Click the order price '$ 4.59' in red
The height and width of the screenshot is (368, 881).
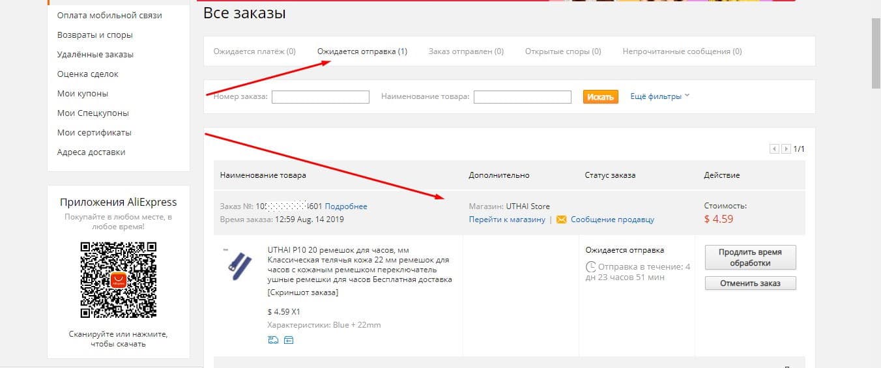tap(719, 219)
